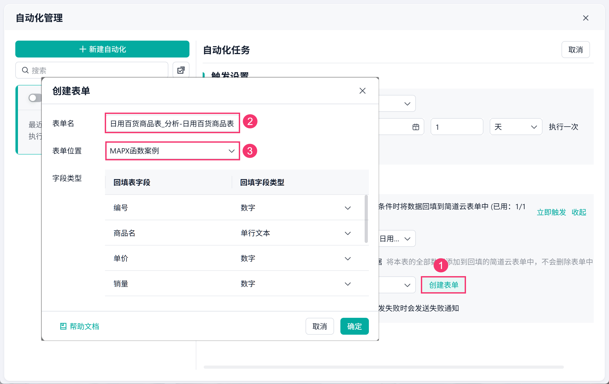This screenshot has width=609, height=384.
Task: Click the 单价 field row text
Action: [121, 258]
